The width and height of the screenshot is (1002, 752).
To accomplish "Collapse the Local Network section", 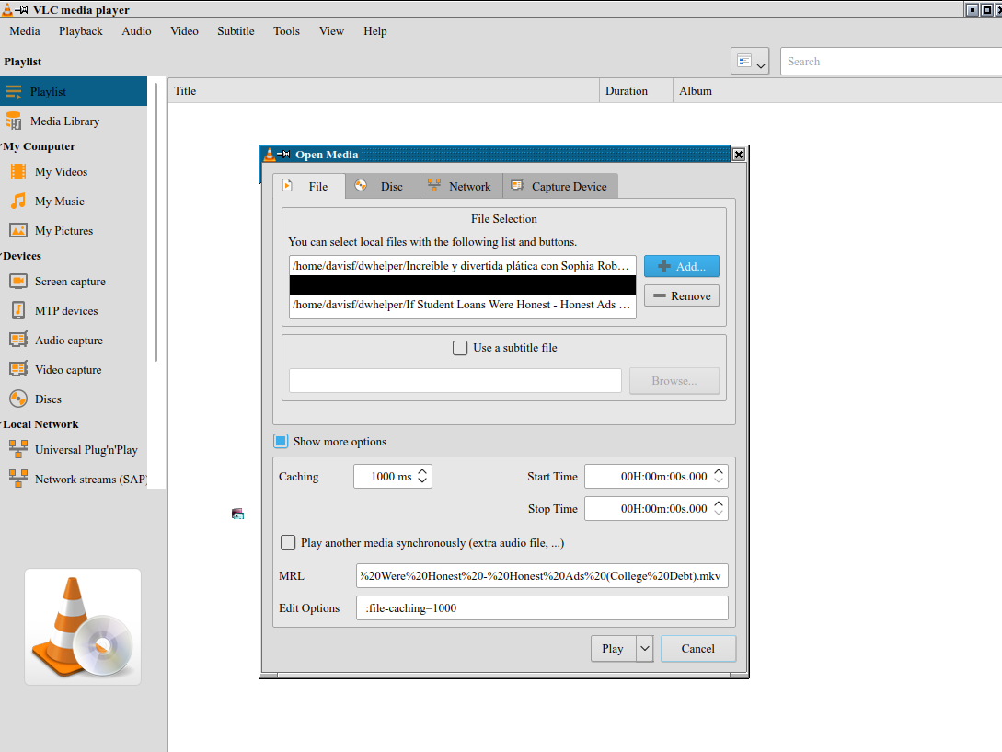I will 2,424.
